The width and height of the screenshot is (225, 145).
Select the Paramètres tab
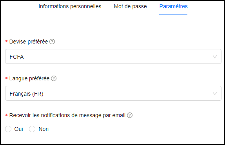pyautogui.click(x=173, y=6)
